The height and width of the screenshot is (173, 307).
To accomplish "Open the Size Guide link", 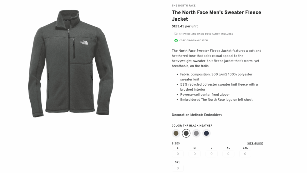I will point(255,143).
